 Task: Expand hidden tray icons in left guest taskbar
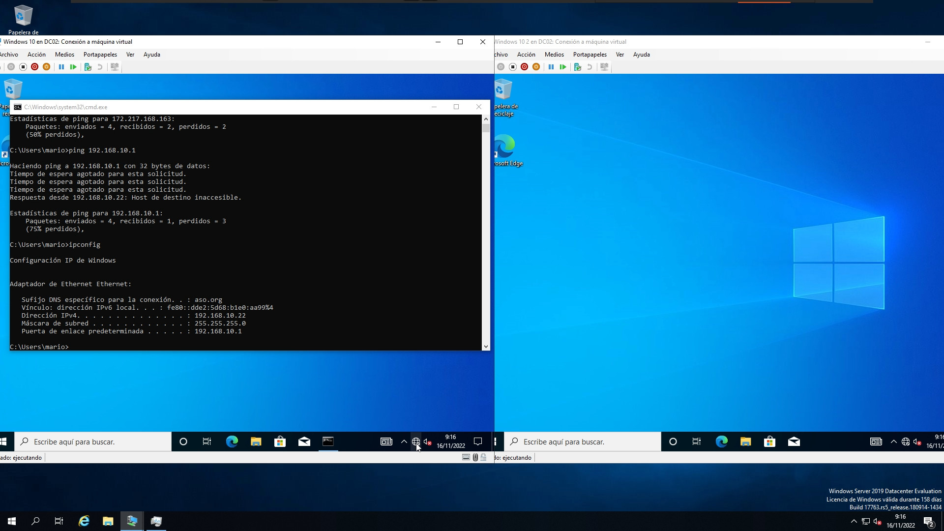tap(404, 442)
